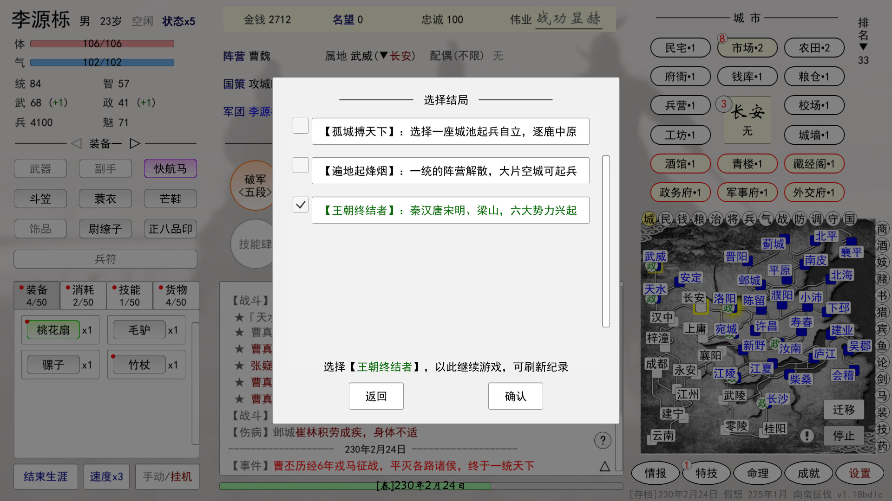
Task: Check the 【遍地起烽烟】 ending option
Action: click(x=300, y=165)
